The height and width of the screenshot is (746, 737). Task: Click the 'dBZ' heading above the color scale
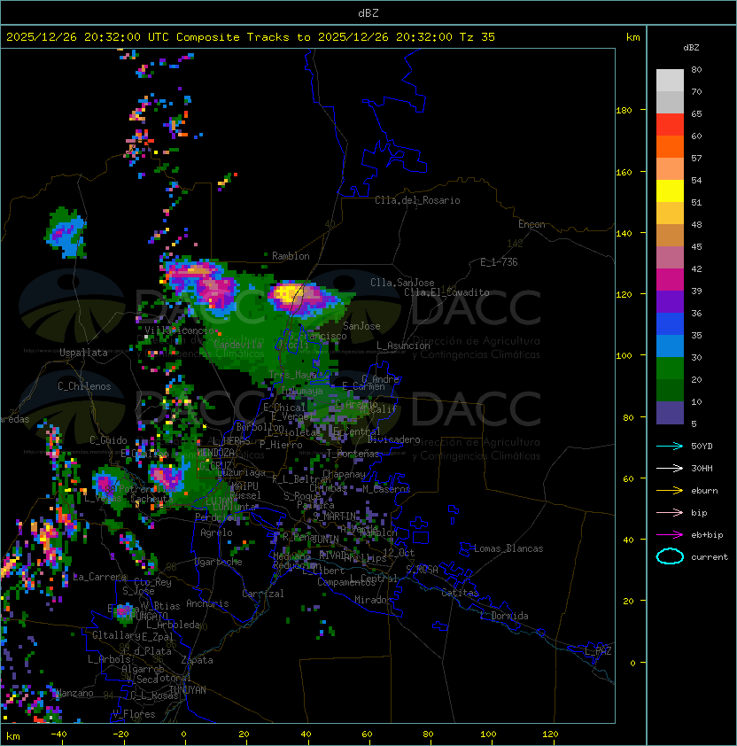coord(691,48)
